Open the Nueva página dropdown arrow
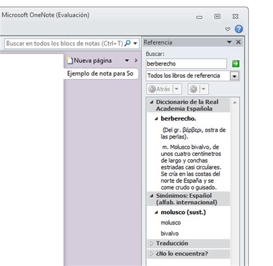The height and width of the screenshot is (266, 273). (127, 61)
